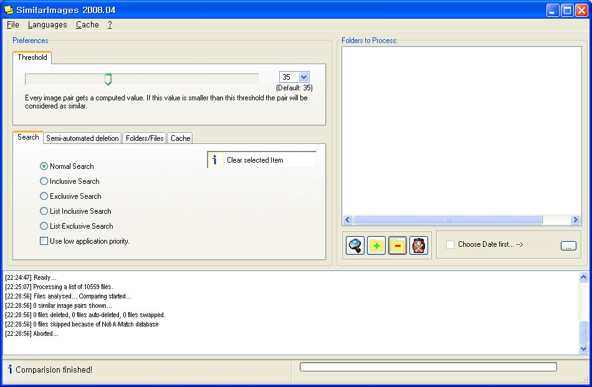Screen dimensions: 592x387
Task: Click the log panel scroll down arrow
Action: tap(583, 348)
